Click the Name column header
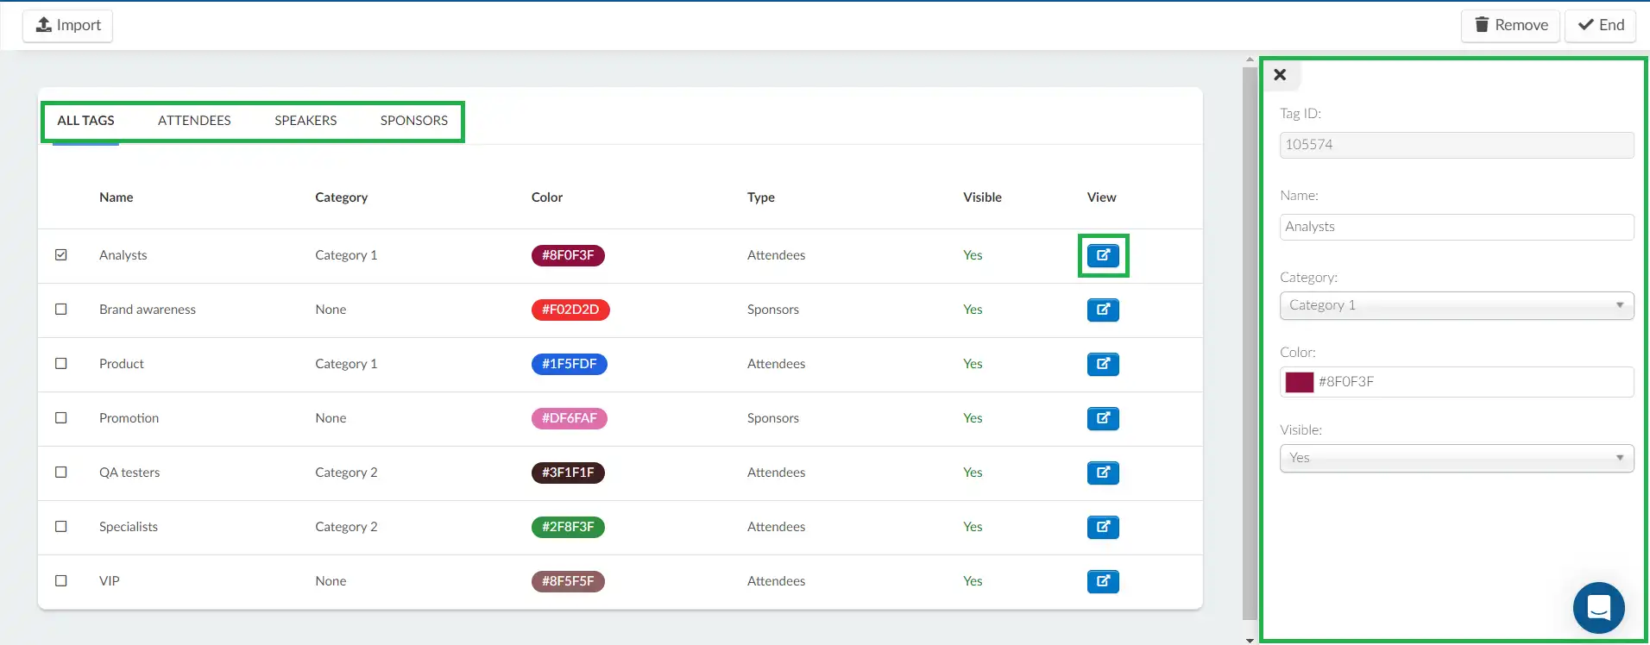1650x645 pixels. (x=116, y=197)
